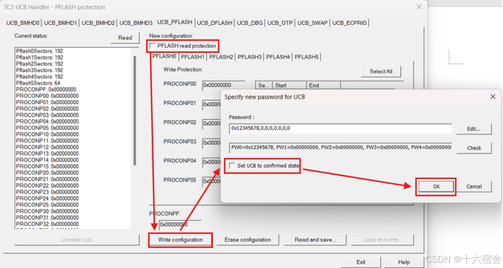Click Read and save... button

pyautogui.click(x=315, y=240)
